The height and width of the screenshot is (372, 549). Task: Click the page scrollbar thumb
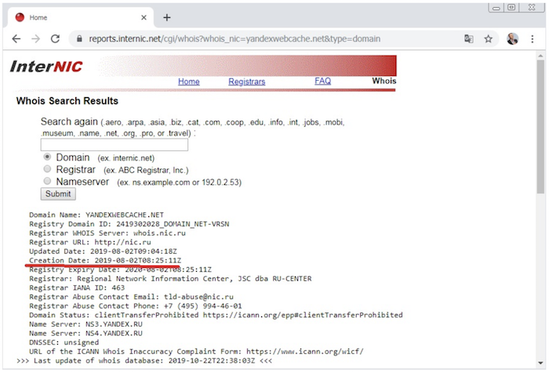click(x=540, y=126)
